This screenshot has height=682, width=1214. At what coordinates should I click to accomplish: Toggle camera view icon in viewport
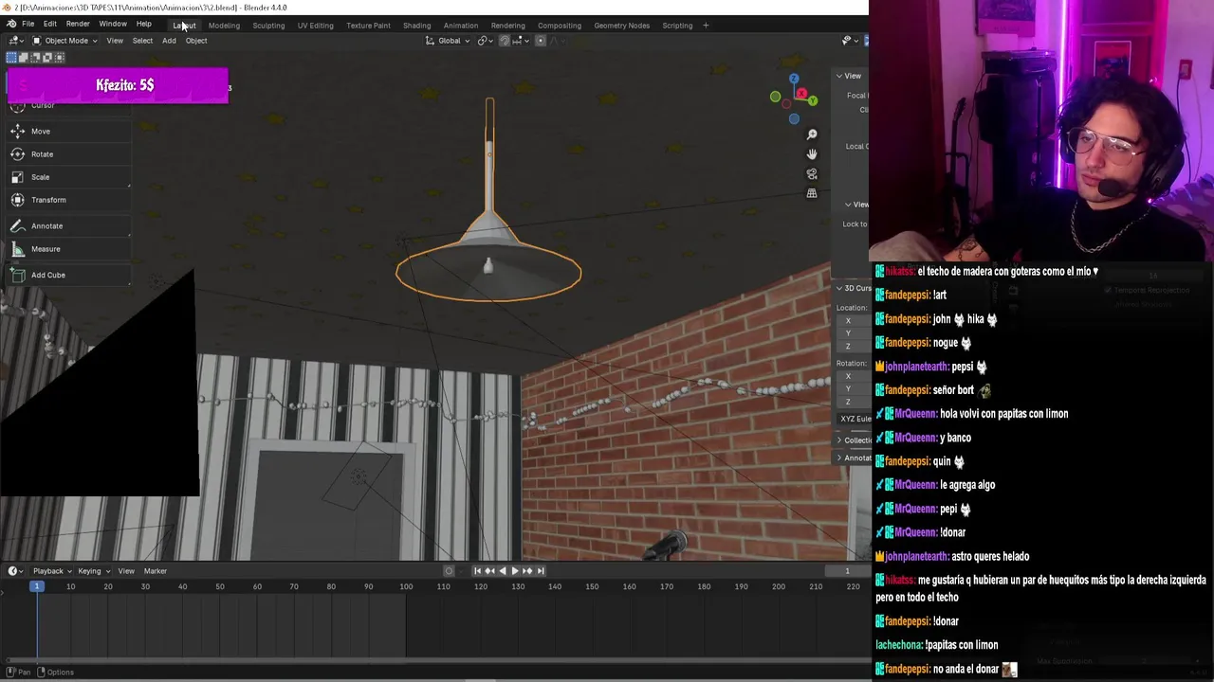tap(812, 174)
